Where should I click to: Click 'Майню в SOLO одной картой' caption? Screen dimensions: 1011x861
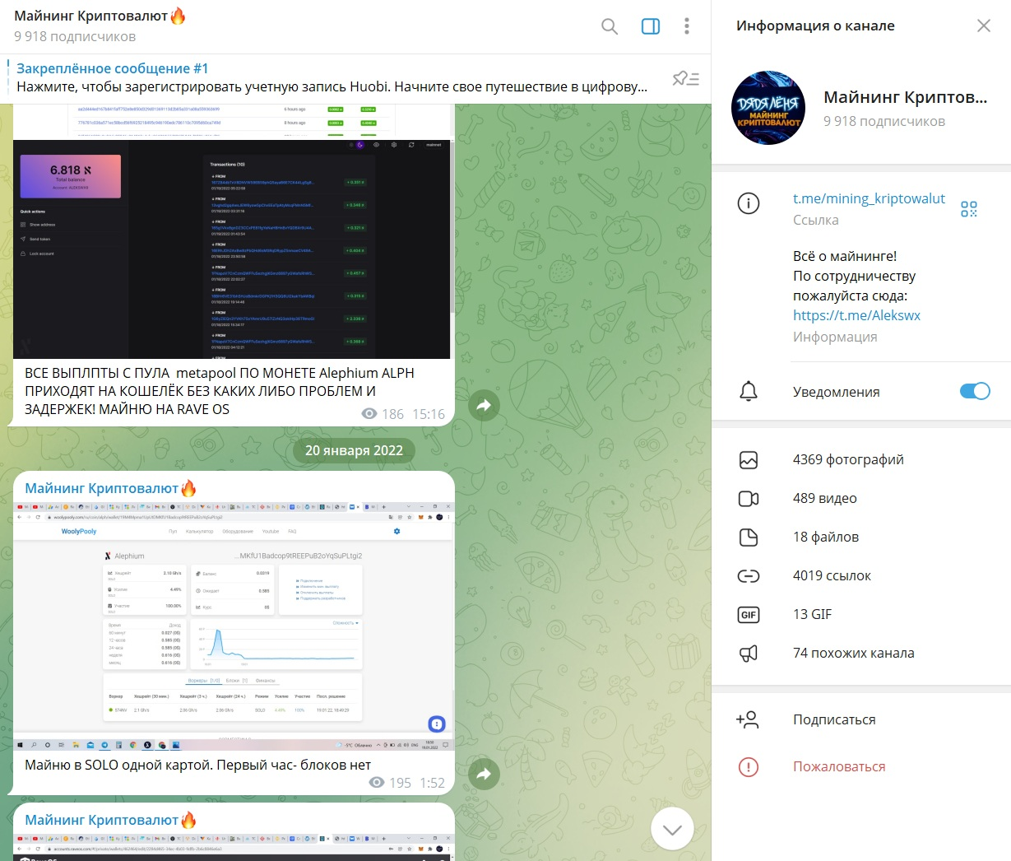tap(197, 765)
